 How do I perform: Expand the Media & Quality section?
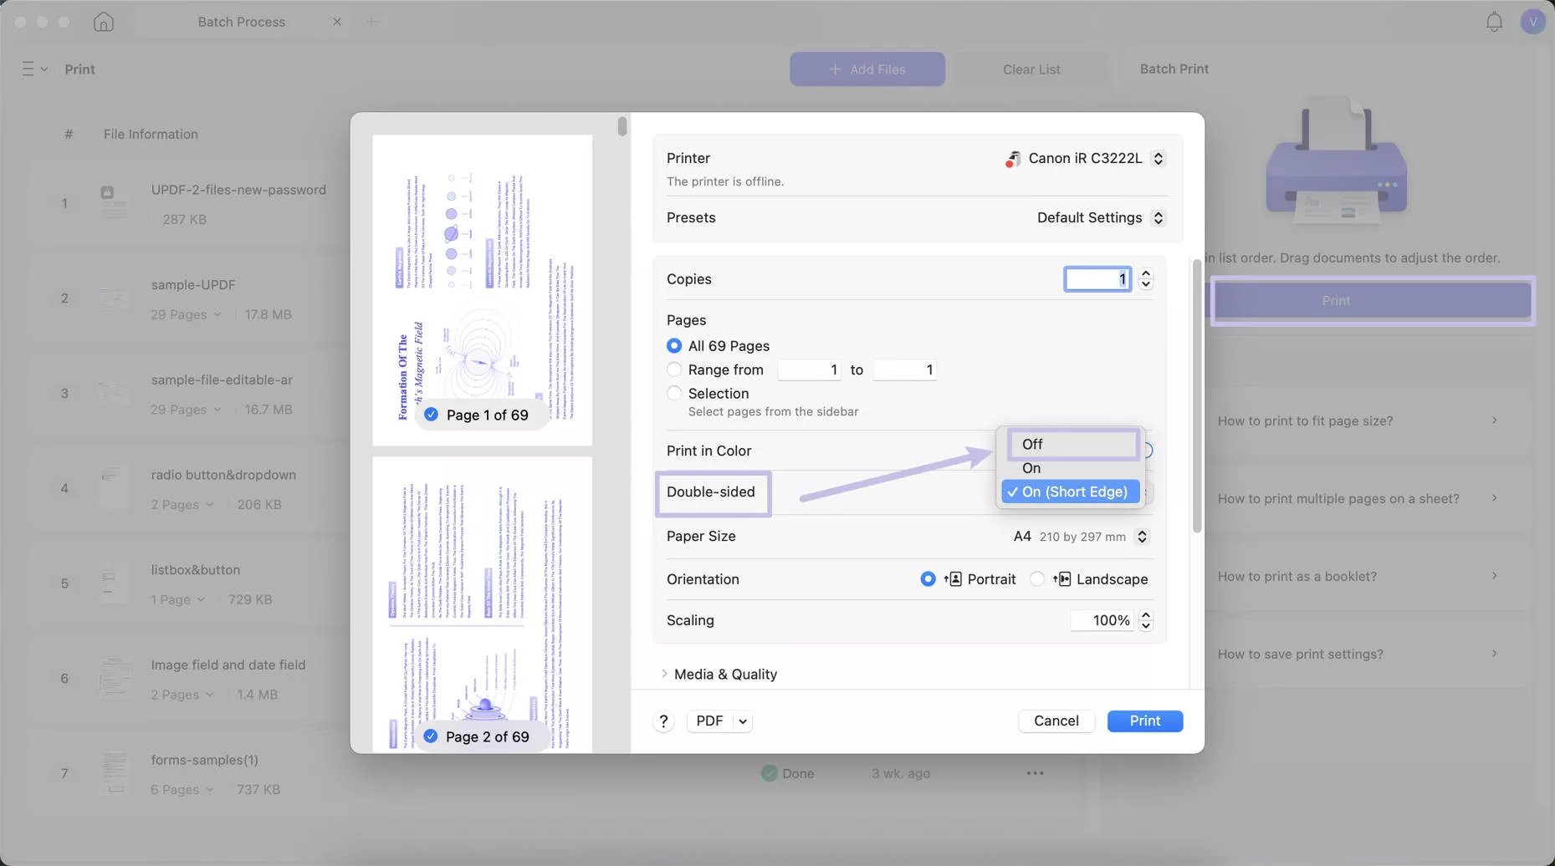[x=664, y=674]
